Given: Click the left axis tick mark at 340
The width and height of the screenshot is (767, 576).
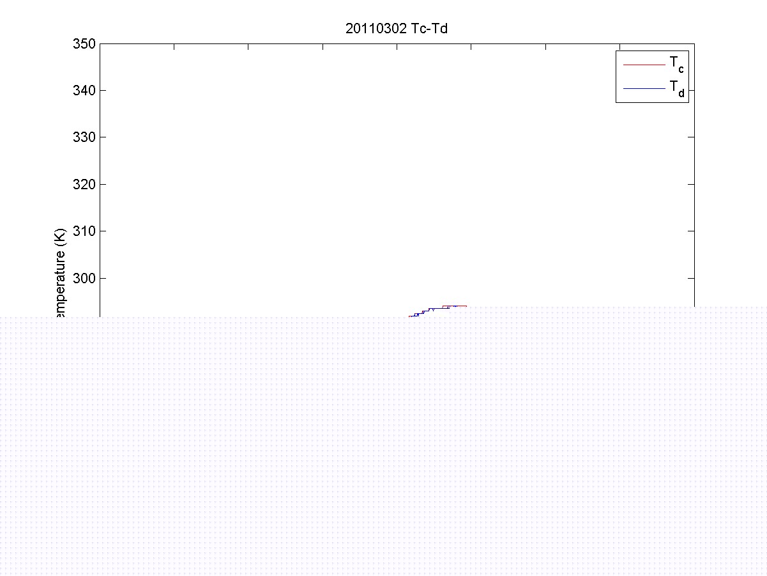Looking at the screenshot, I should tap(103, 91).
